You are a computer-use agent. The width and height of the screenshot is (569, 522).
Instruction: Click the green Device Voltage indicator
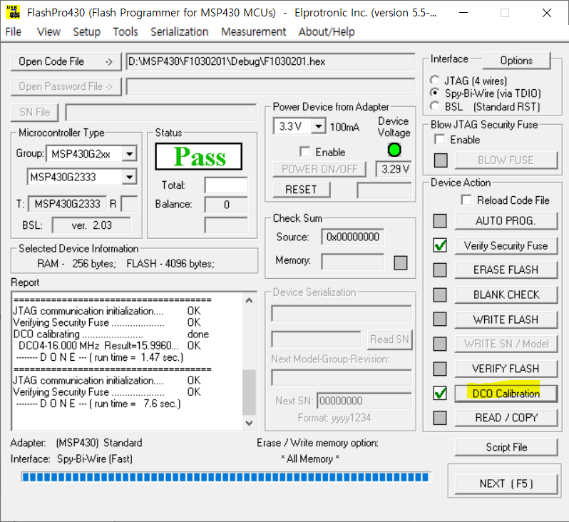[394, 150]
